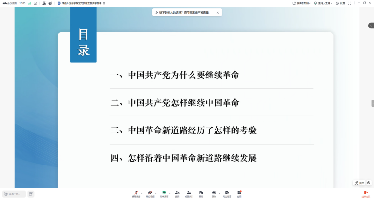Dismiss the volume tip notification
This screenshot has width=374, height=199.
tap(217, 13)
